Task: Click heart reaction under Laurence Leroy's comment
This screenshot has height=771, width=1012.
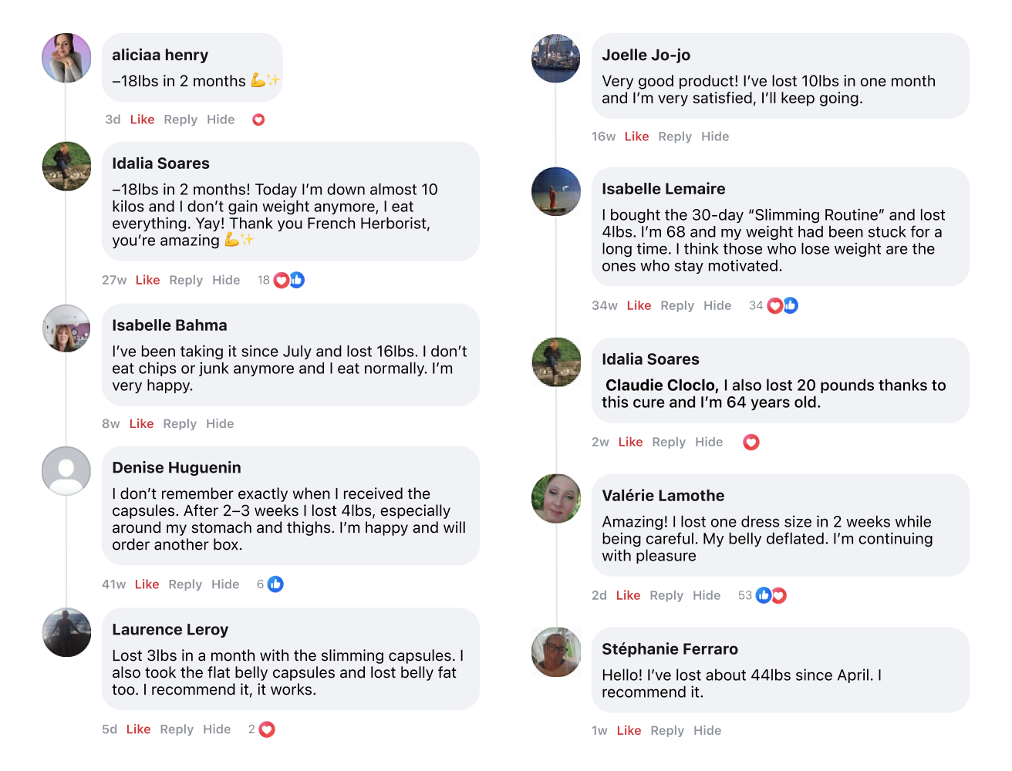Action: pyautogui.click(x=267, y=729)
